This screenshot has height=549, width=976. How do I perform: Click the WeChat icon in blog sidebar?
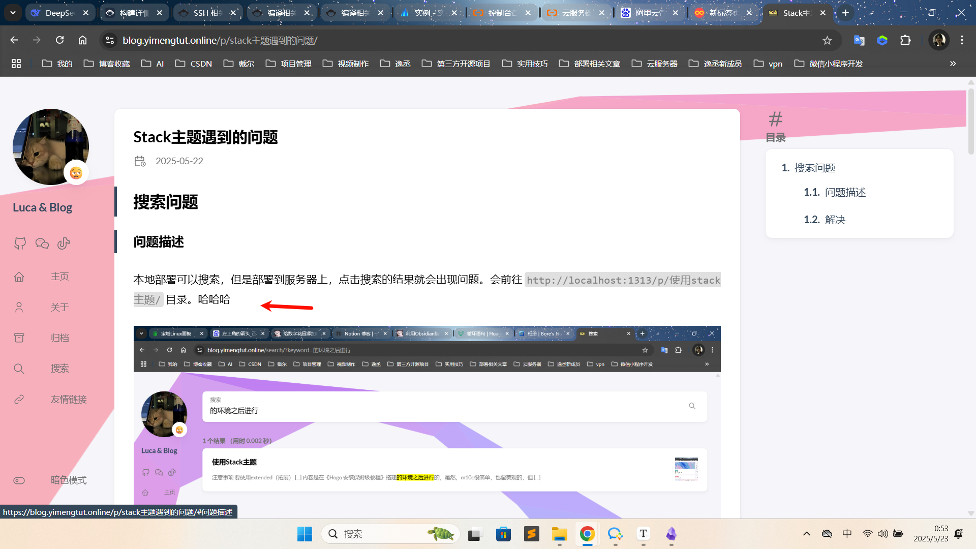[42, 243]
